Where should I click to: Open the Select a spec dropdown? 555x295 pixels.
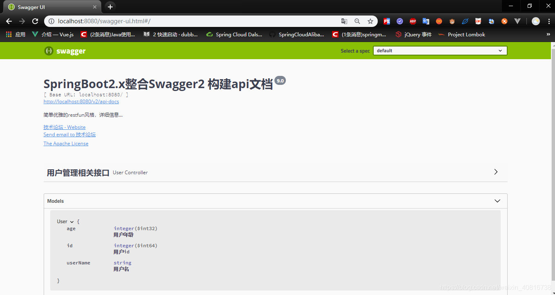point(440,51)
